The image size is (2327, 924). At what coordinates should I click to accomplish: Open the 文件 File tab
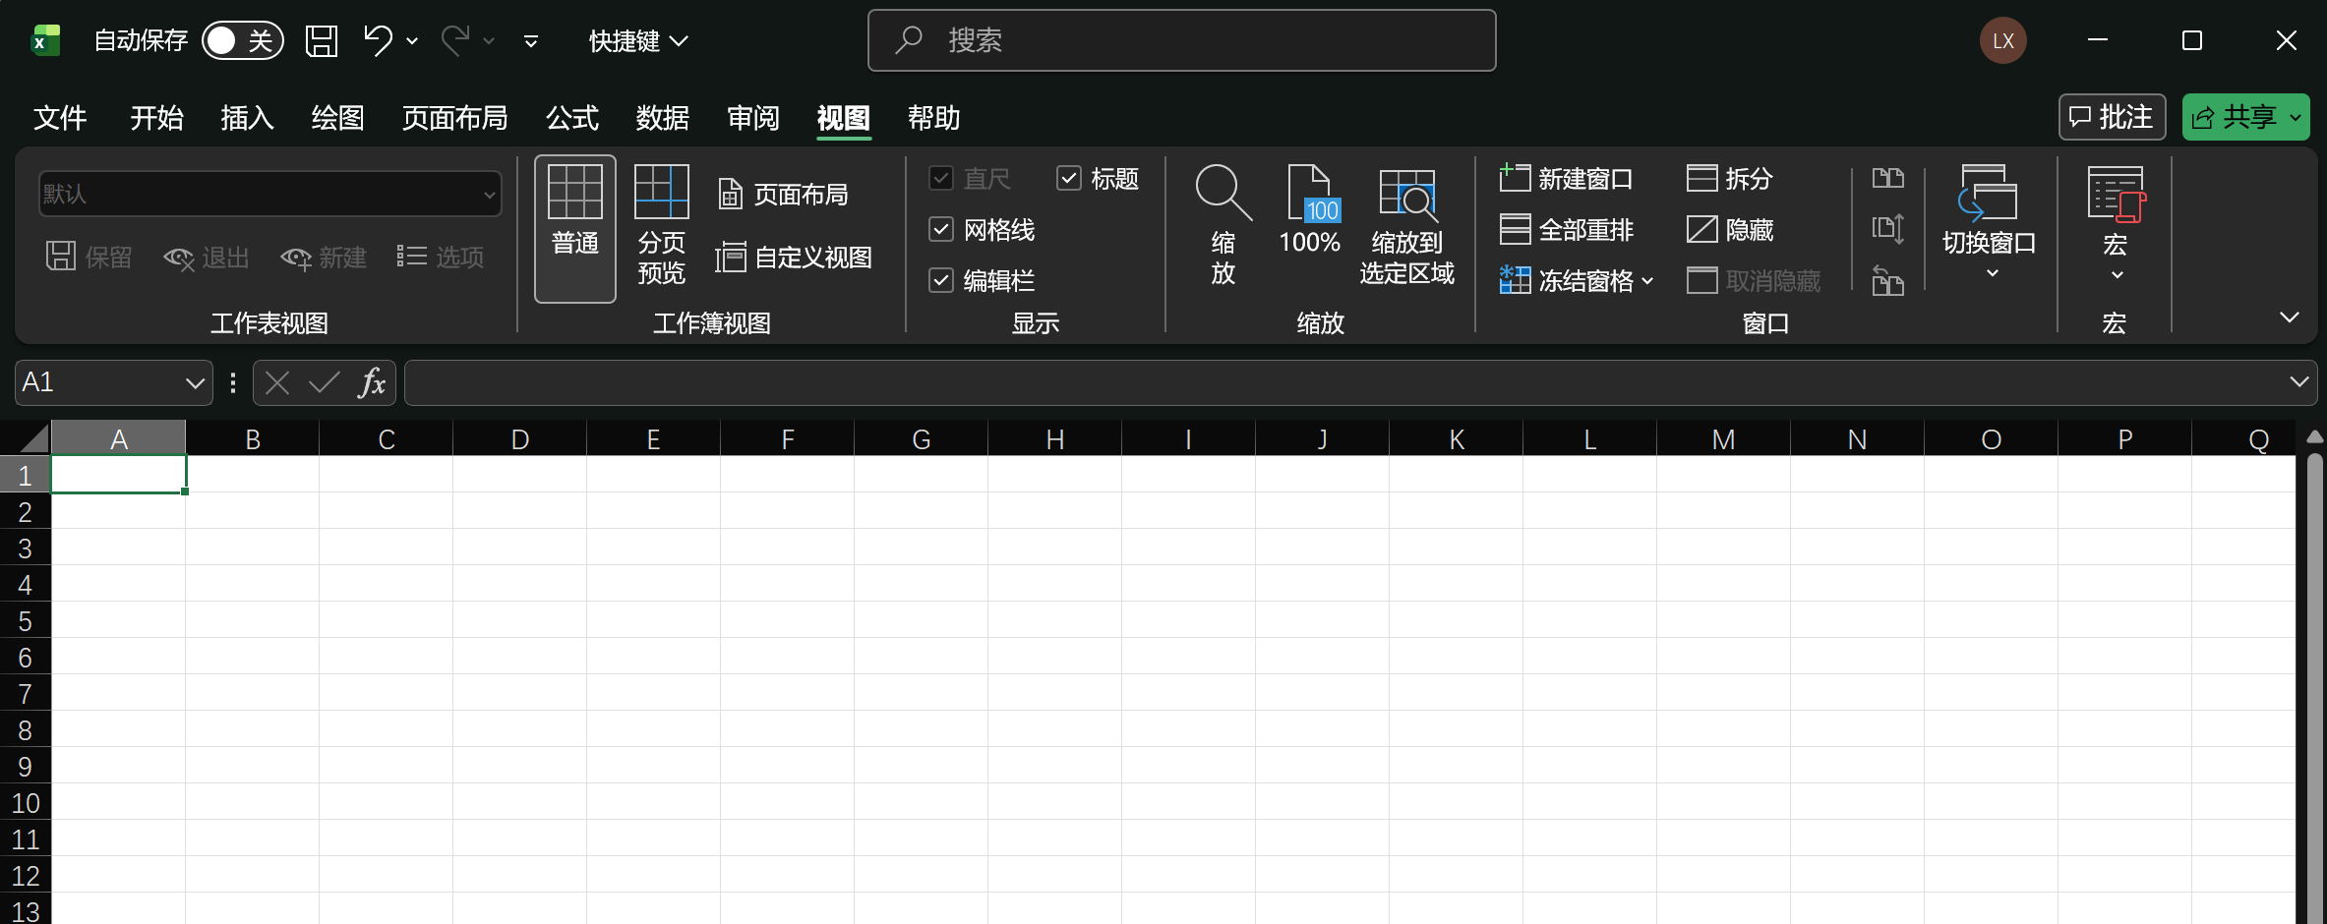(60, 118)
